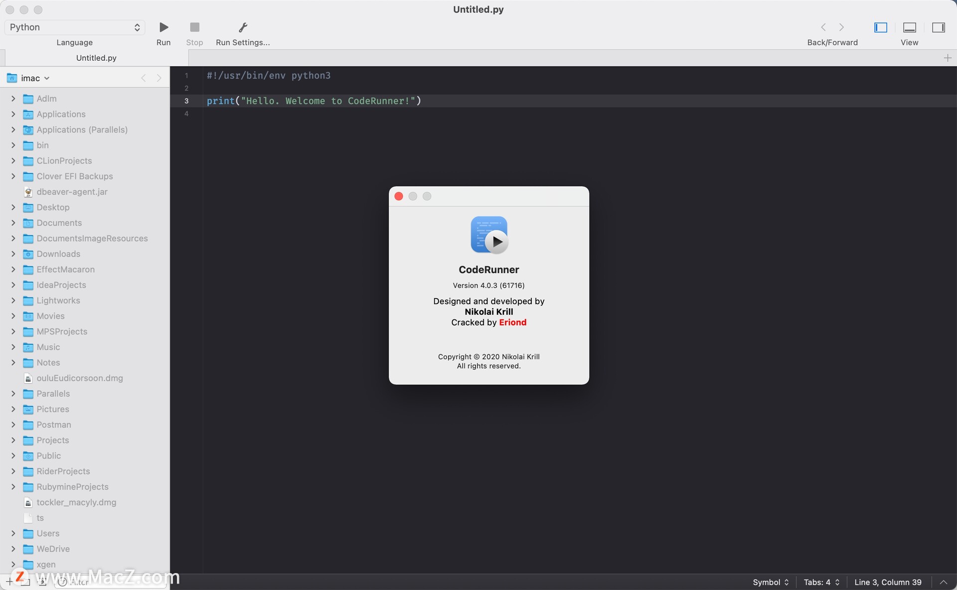Stop the running script

(x=194, y=27)
